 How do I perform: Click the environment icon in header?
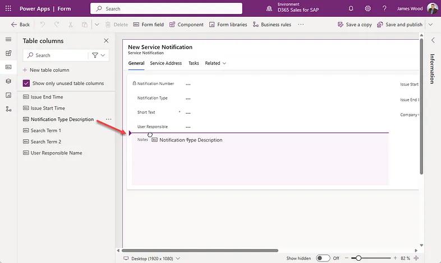click(269, 8)
